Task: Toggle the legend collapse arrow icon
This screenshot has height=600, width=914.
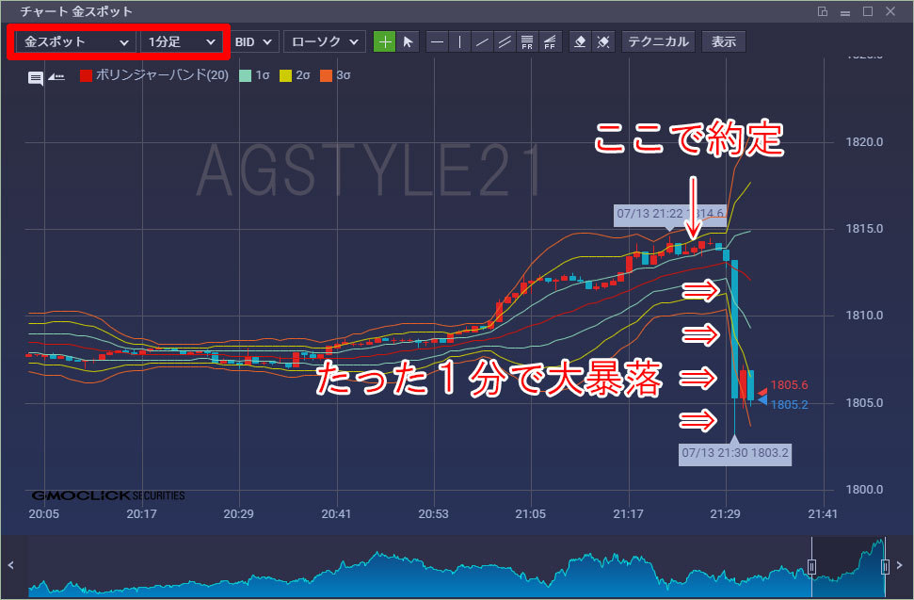Action: pos(56,77)
